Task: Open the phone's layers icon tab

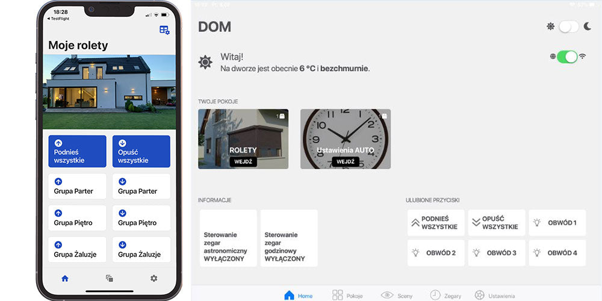Action: 109,278
